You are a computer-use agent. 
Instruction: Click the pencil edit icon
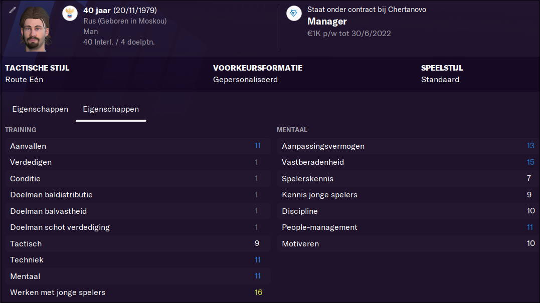[x=13, y=11]
